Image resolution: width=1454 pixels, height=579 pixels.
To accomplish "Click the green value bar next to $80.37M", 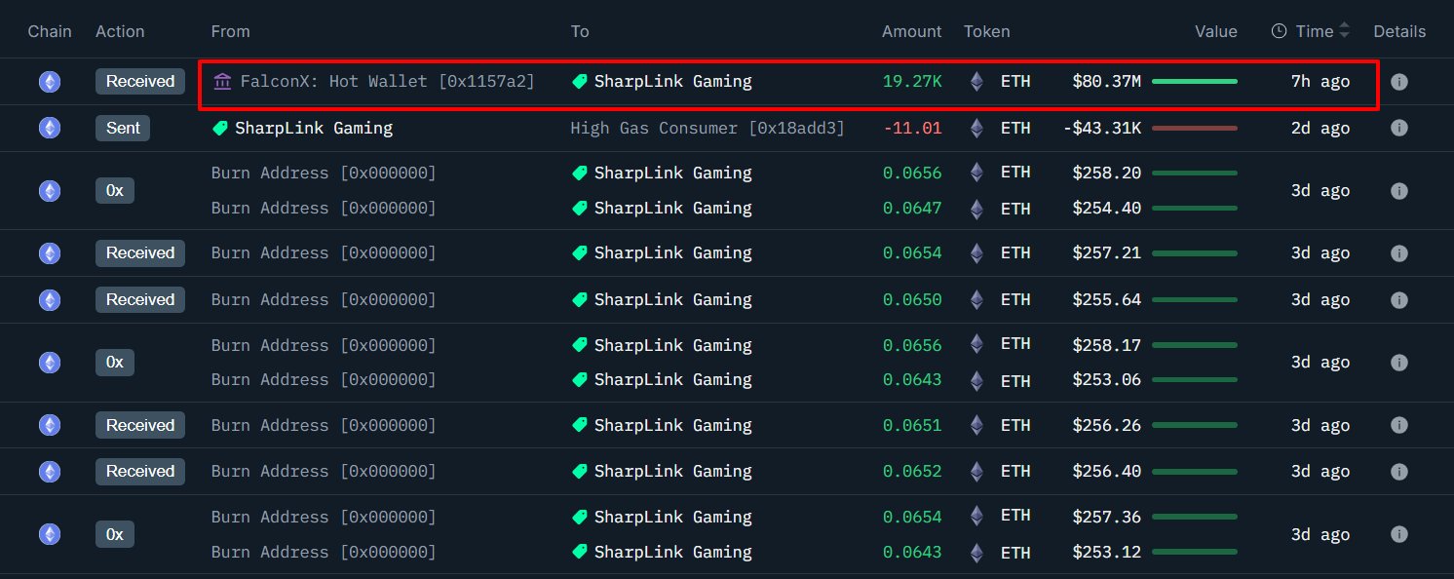I will click(x=1194, y=82).
